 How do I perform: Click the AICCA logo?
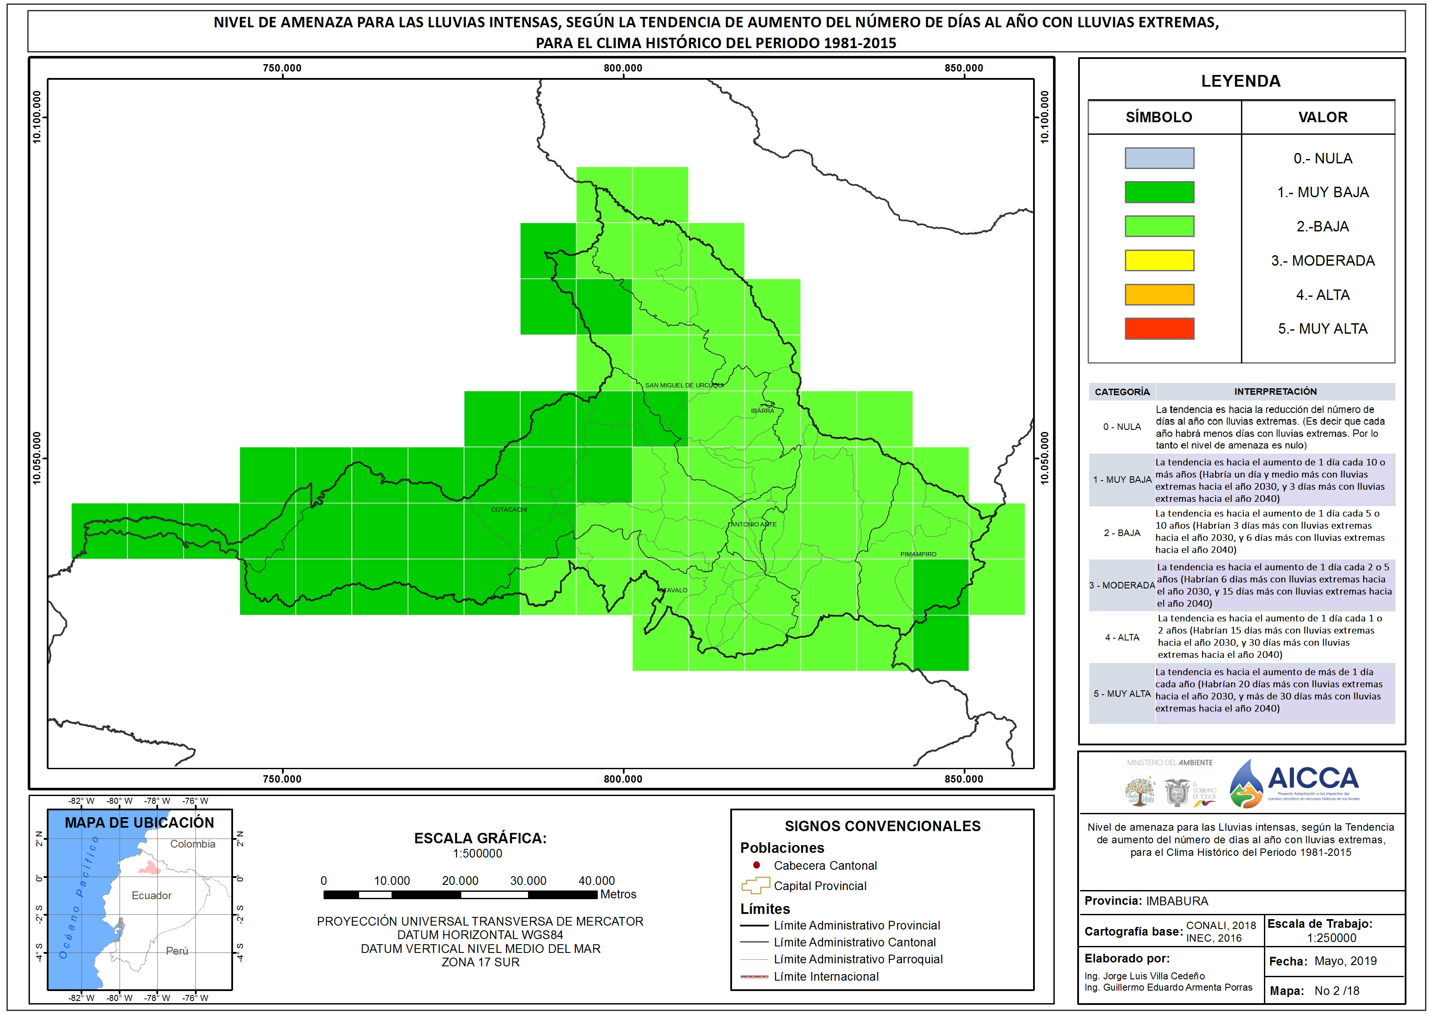1294,783
